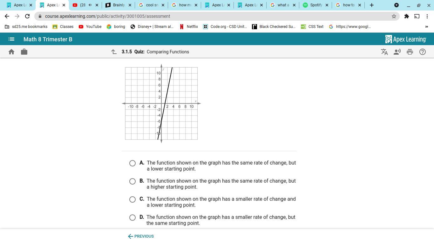
Task: Open the Math 8 Trimester B hamburger menu
Action: 11,39
